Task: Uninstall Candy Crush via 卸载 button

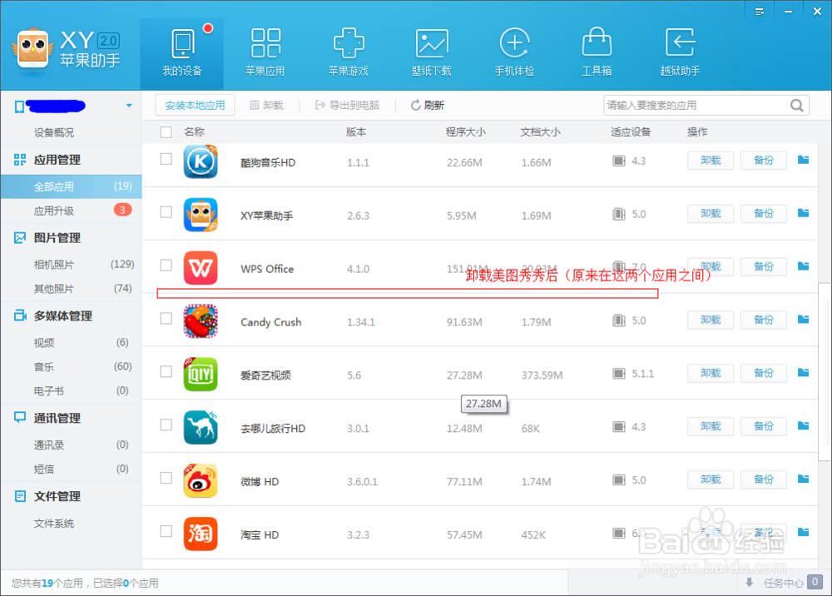Action: (x=710, y=320)
